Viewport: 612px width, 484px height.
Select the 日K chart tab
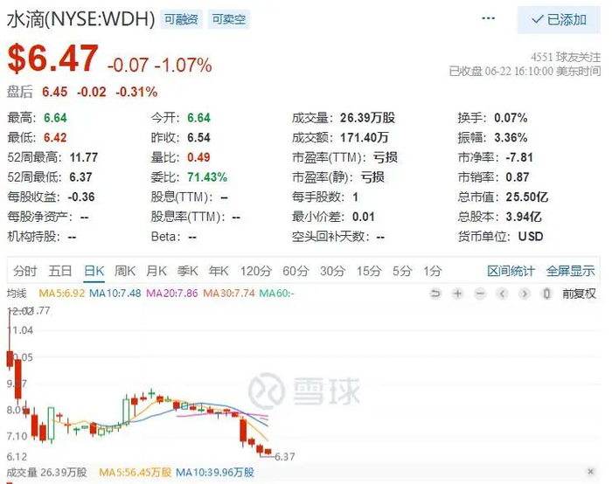click(x=94, y=271)
